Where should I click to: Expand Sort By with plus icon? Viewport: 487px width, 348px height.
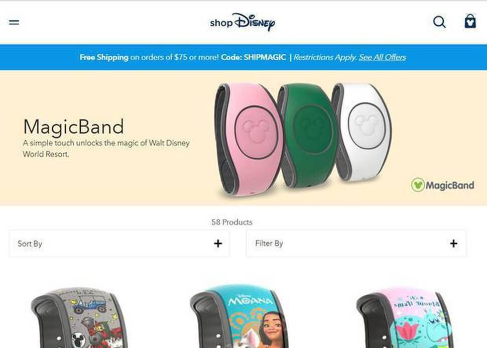218,243
